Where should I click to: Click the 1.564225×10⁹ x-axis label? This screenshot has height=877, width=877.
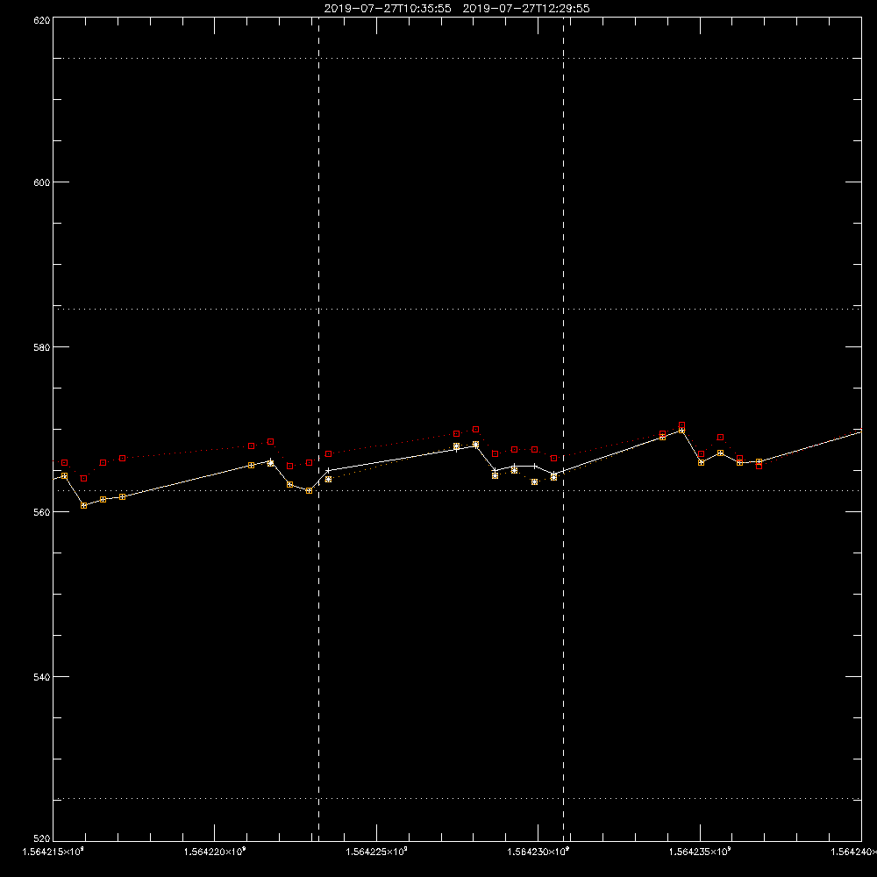coord(376,852)
